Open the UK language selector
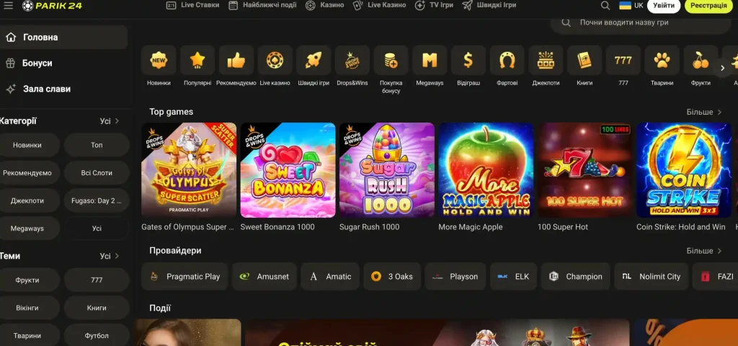This screenshot has height=346, width=738. coord(631,6)
